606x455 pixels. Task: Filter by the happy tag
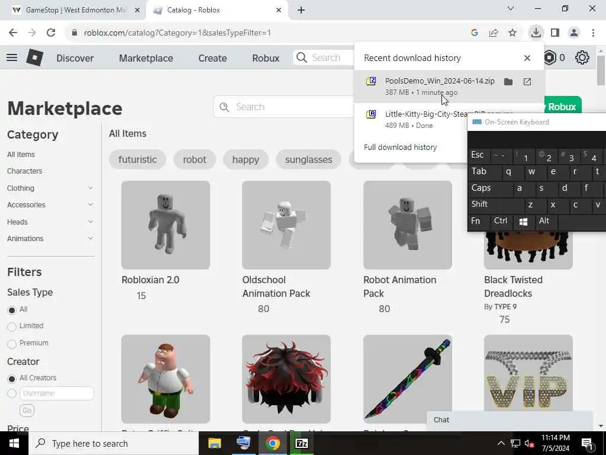(246, 159)
